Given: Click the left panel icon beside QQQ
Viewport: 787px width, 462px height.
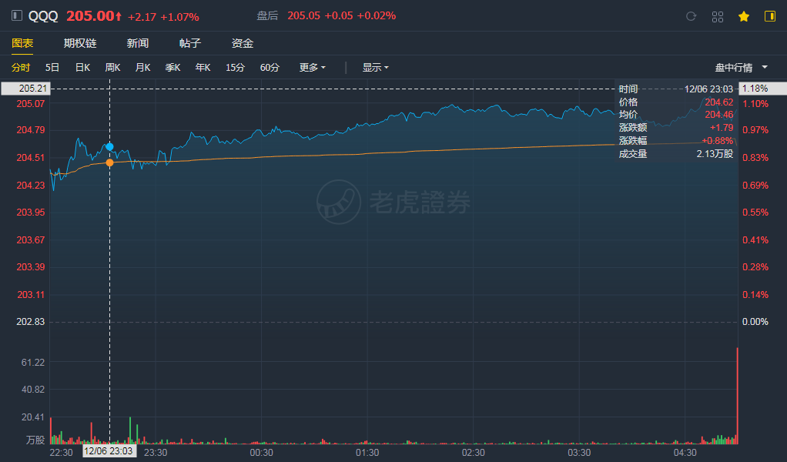Looking at the screenshot, I should pos(17,16).
